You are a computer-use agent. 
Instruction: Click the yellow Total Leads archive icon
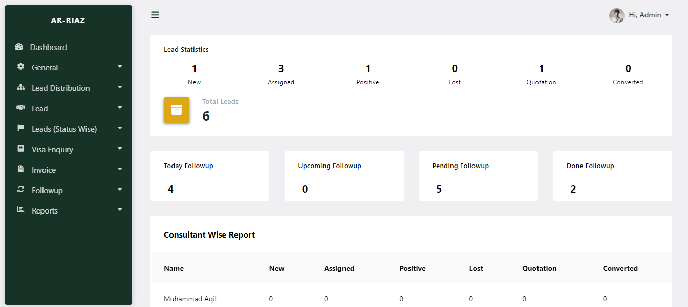point(177,110)
